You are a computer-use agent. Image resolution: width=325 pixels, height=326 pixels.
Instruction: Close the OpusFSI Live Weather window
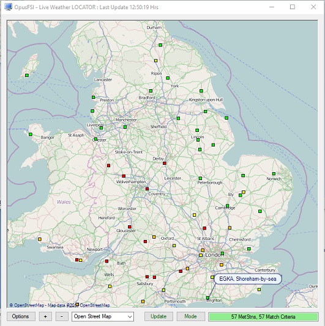(313, 7)
